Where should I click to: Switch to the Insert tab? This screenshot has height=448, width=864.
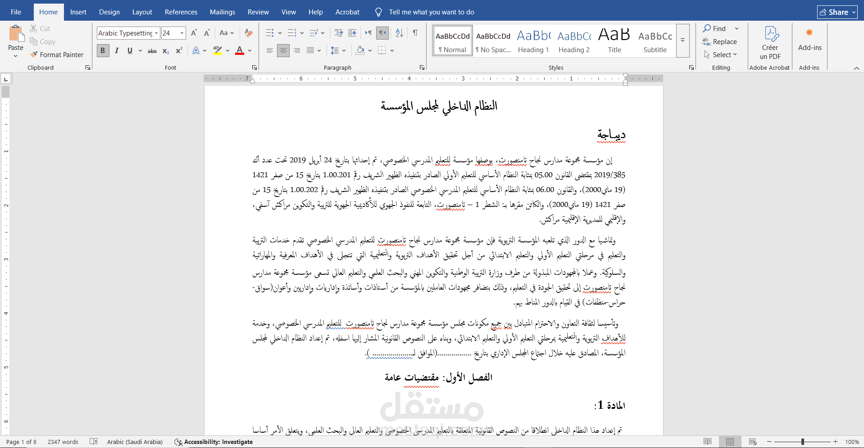click(78, 12)
